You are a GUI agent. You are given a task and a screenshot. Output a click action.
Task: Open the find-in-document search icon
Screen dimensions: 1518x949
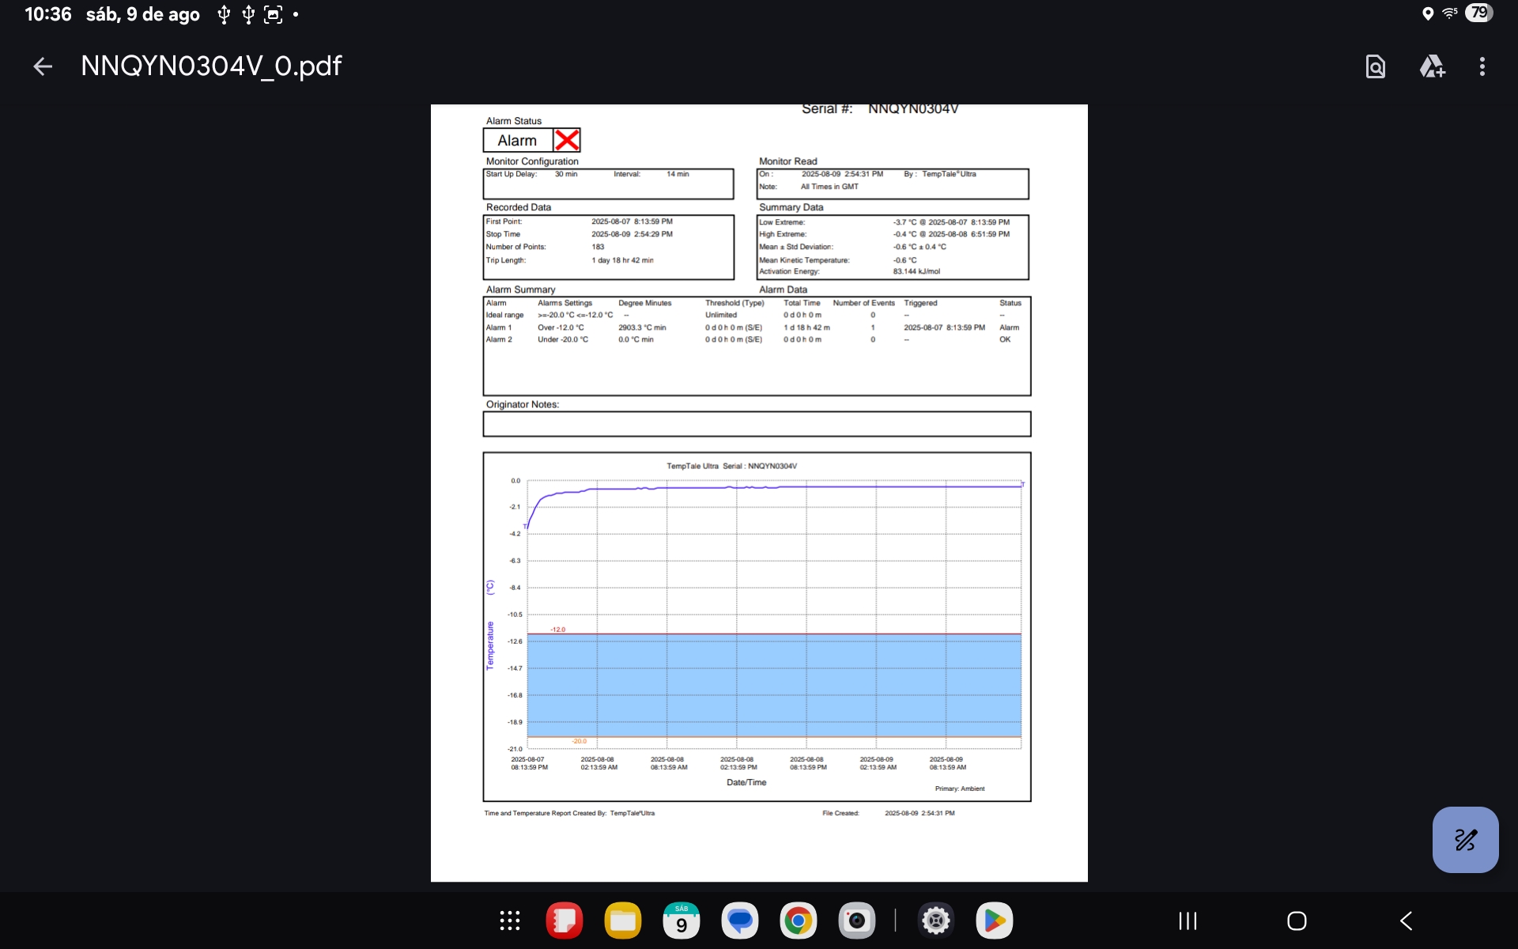click(1375, 66)
